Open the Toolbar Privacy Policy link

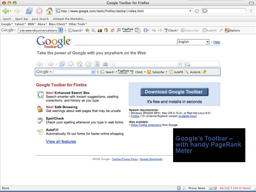125,159
